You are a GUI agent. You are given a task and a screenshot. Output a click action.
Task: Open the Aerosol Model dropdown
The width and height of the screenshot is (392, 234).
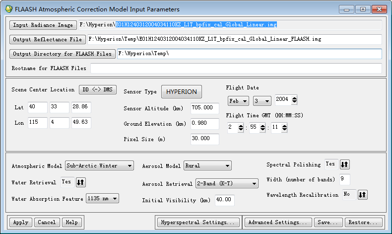click(x=207, y=165)
